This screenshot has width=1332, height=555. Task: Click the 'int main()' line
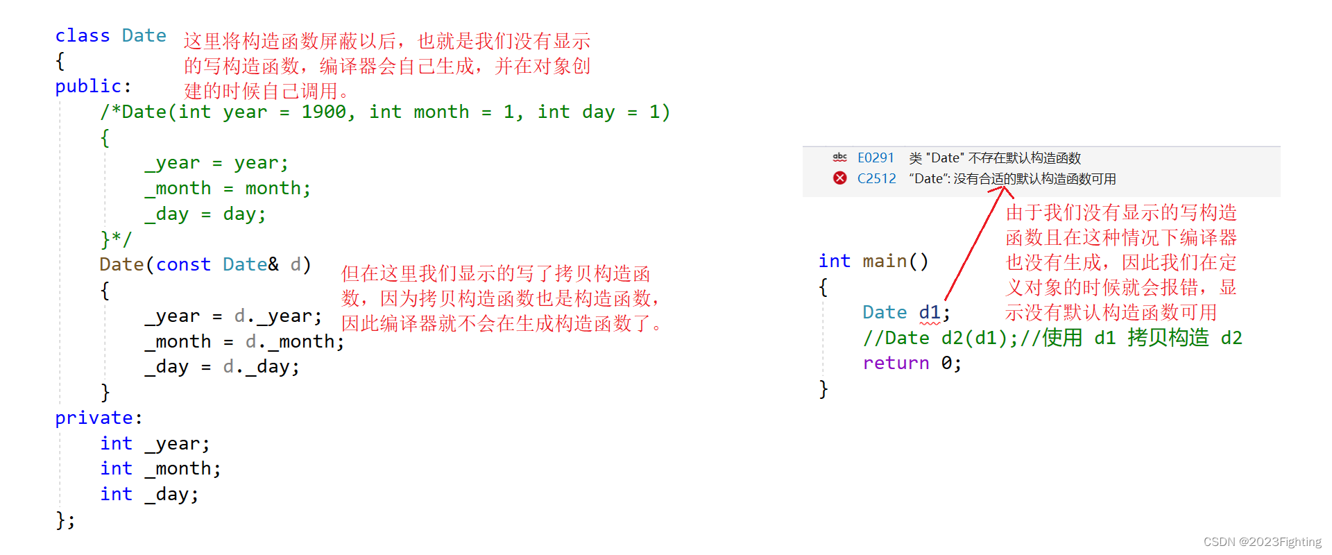click(873, 262)
